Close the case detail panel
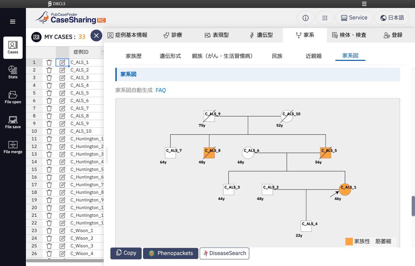This screenshot has height=266, width=415. (x=96, y=36)
